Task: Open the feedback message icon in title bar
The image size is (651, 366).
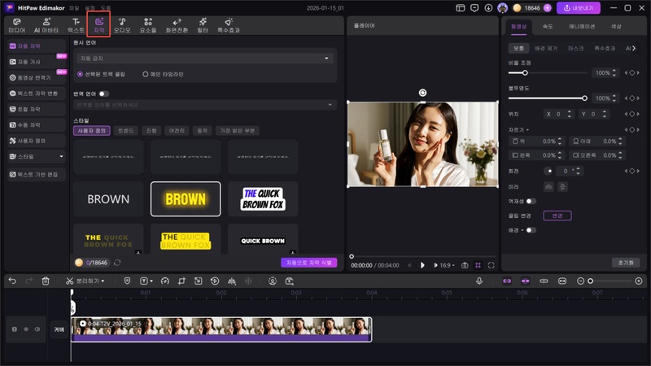Action: point(474,8)
